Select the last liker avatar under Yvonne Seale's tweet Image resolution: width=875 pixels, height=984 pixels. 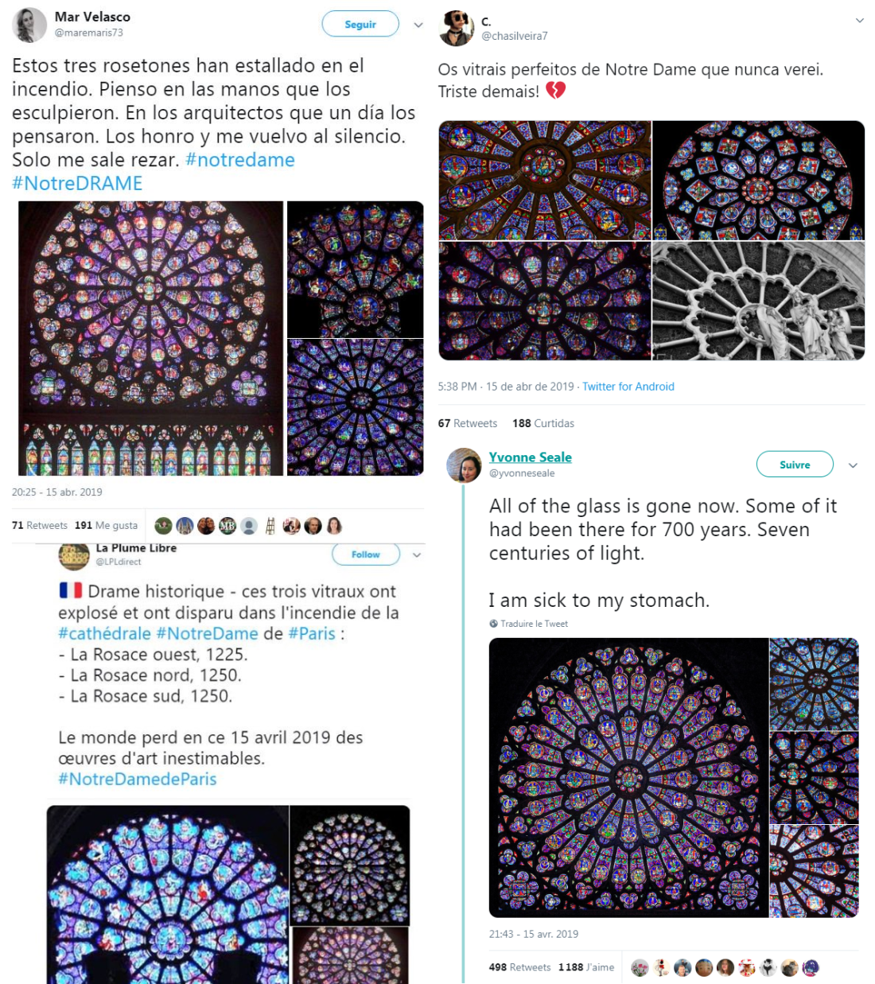[811, 967]
